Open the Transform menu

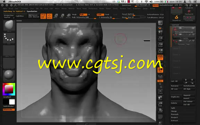(x=137, y=9)
